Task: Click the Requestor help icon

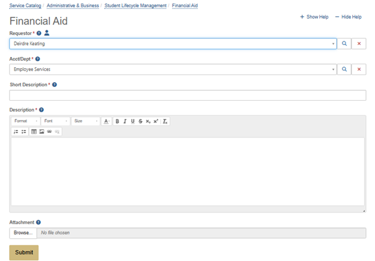Action: [38, 33]
